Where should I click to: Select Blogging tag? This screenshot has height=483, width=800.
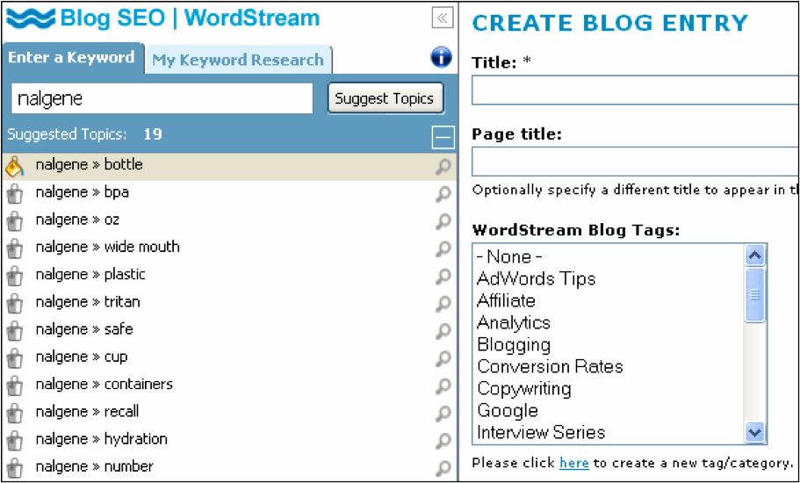tap(513, 345)
